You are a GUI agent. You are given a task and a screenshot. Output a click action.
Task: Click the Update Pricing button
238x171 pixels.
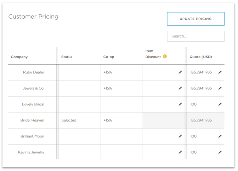click(x=195, y=19)
